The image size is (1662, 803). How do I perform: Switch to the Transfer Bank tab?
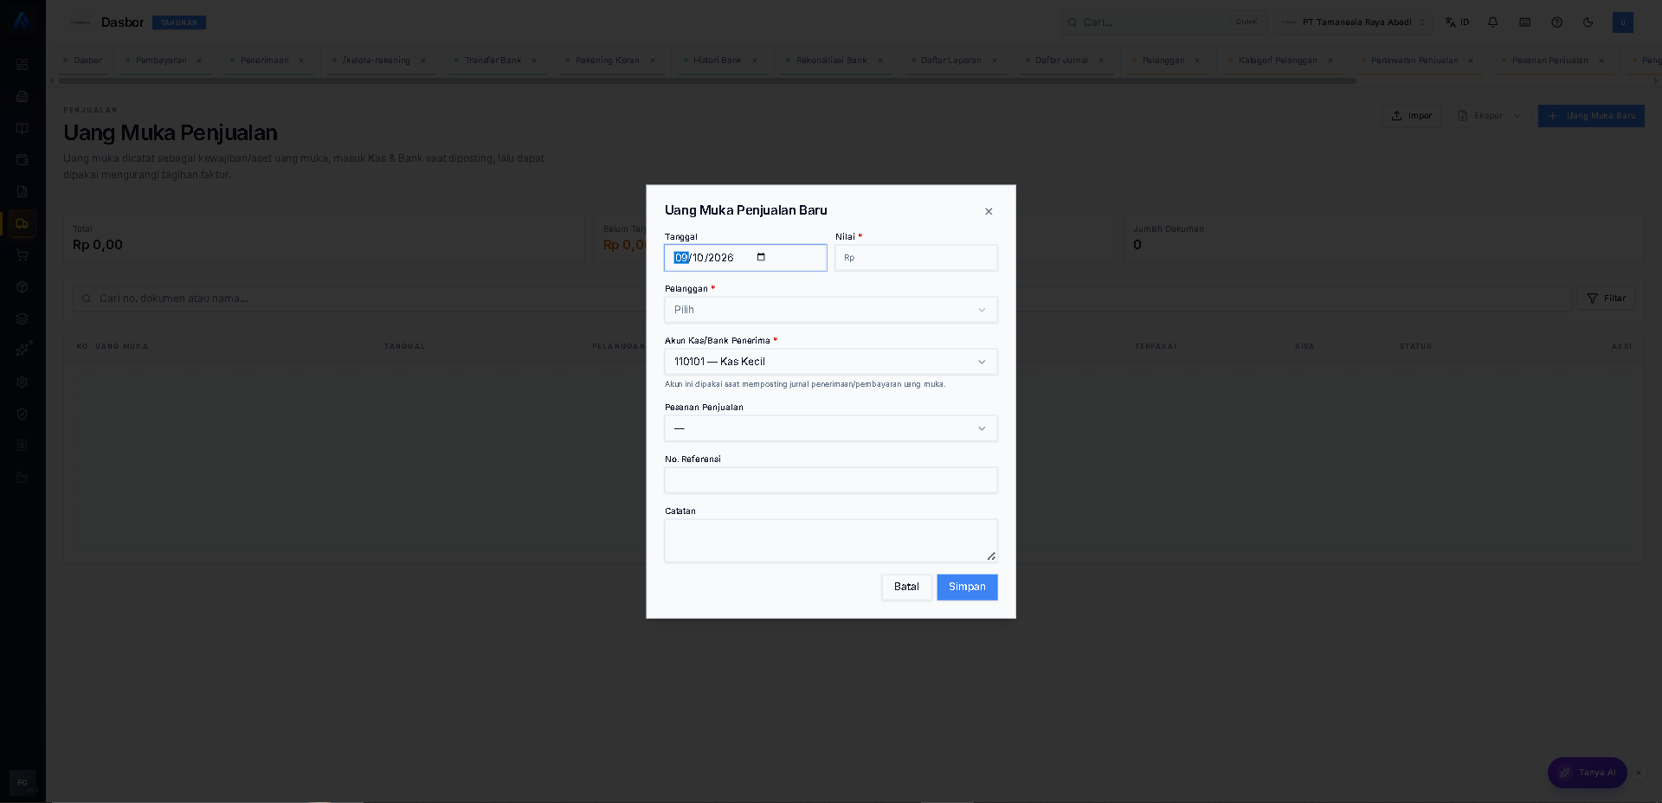(x=493, y=61)
